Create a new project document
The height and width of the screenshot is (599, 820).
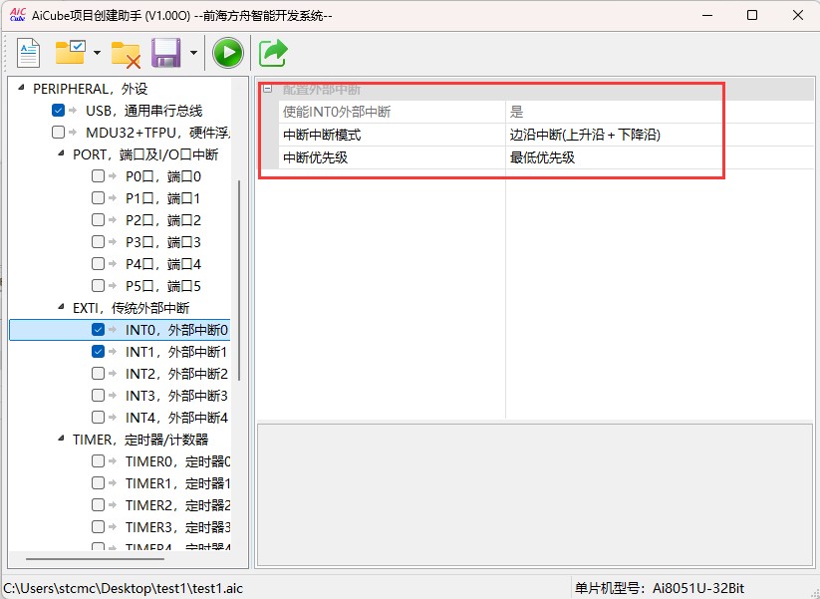click(x=28, y=53)
